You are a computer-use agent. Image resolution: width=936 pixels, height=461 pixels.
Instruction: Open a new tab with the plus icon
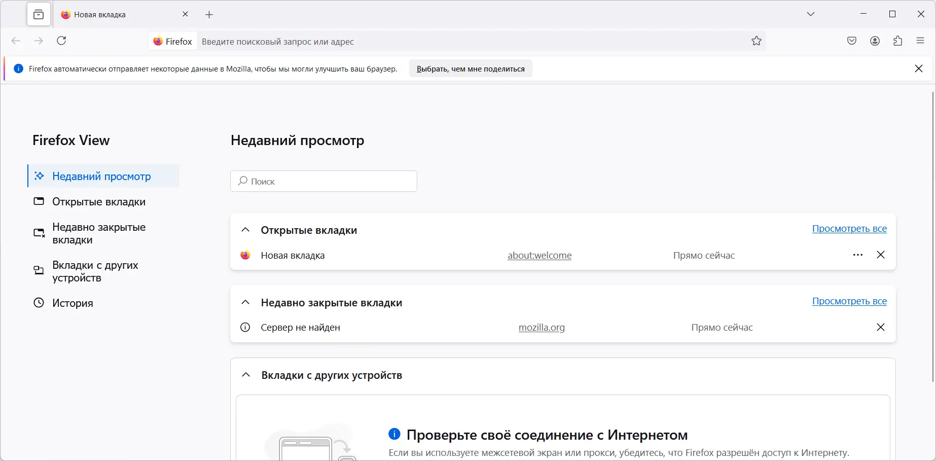(209, 14)
